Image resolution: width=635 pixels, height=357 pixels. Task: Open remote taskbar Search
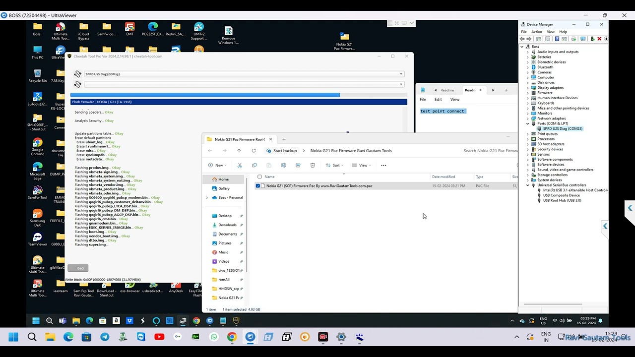49,321
